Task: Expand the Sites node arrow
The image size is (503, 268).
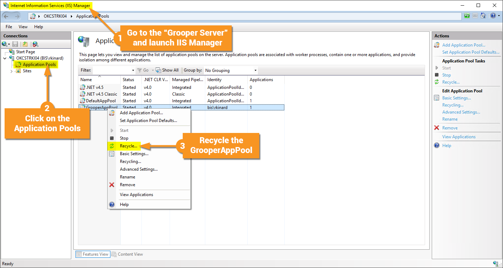Action: (11, 71)
